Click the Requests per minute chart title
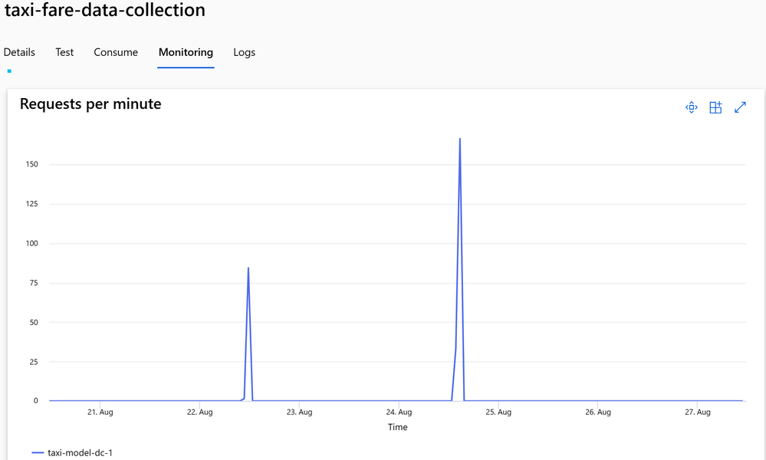The image size is (766, 460). coord(90,104)
